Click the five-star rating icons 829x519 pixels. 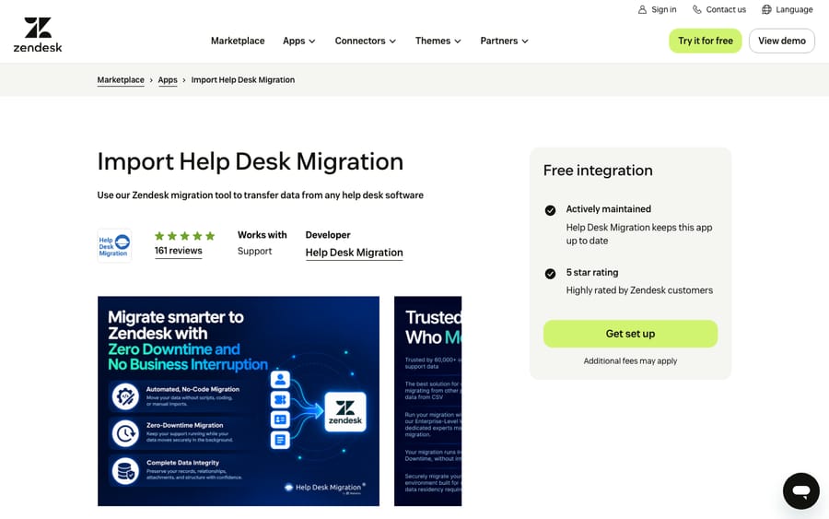click(184, 236)
